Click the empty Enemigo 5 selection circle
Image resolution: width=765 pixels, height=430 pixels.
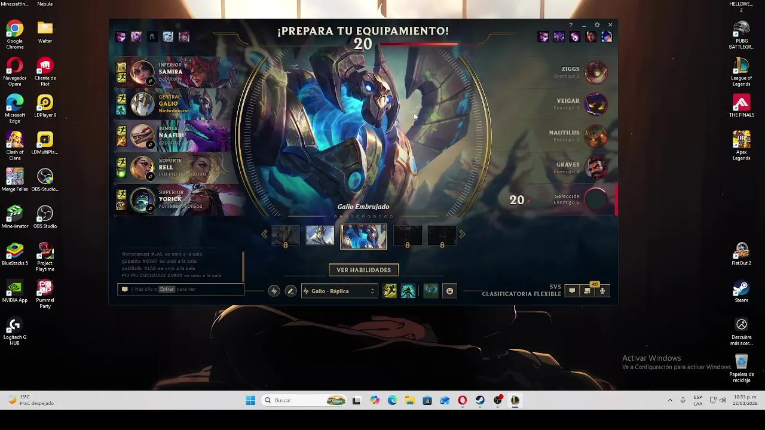coord(596,200)
